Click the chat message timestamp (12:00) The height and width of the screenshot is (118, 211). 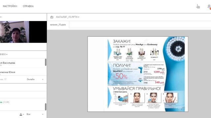tap(6, 102)
